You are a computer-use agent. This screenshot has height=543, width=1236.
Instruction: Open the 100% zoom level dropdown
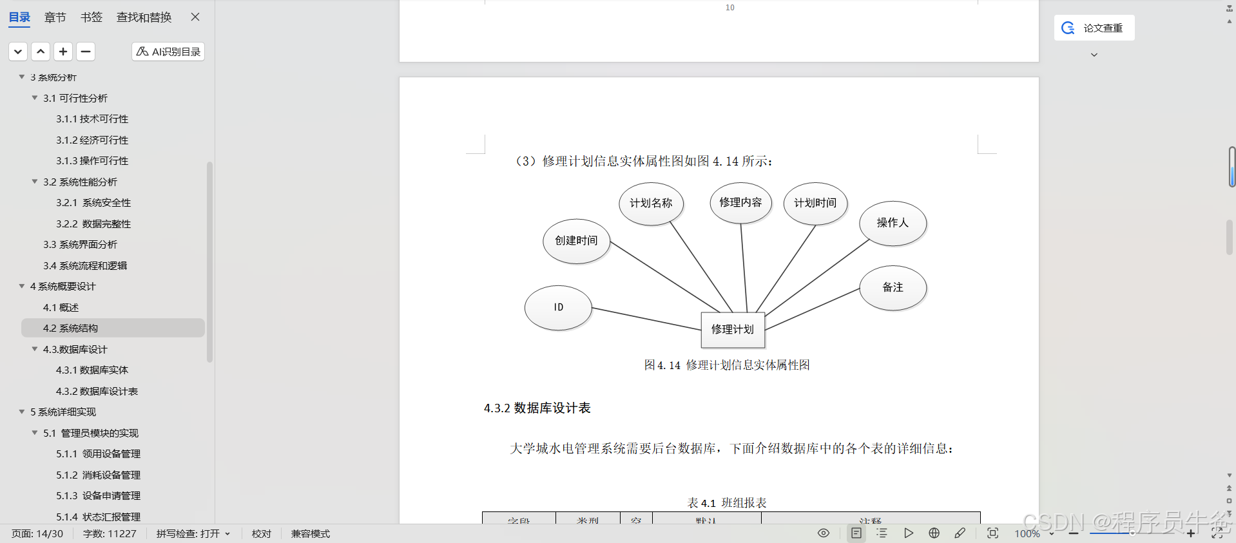pos(1034,533)
